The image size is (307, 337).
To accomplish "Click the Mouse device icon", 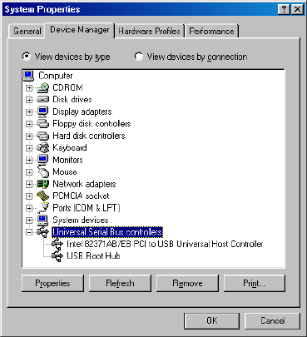I will pyautogui.click(x=43, y=171).
